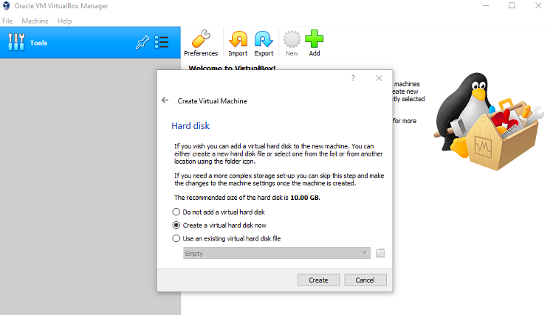The image size is (553, 315).
Task: Click the penguin toolbox illustration
Action: click(488, 121)
